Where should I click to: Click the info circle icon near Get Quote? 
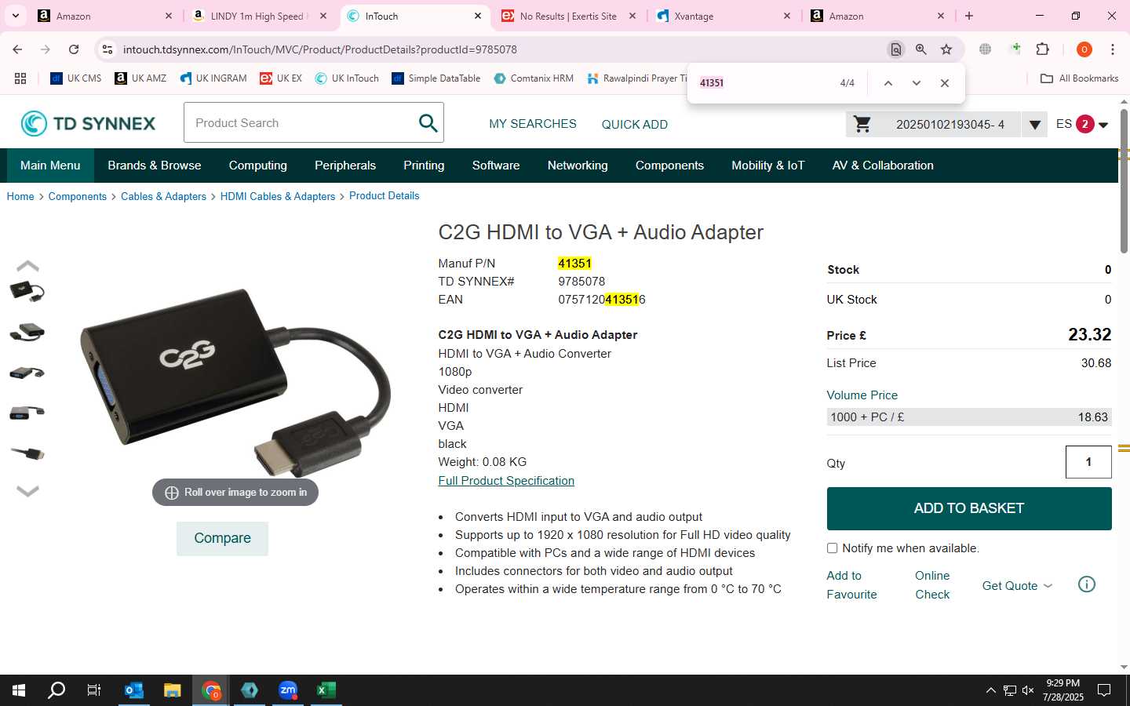click(1087, 584)
